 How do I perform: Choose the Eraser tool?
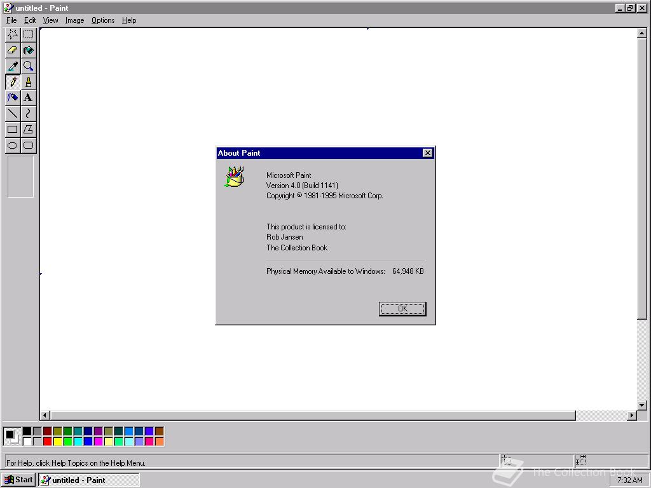[13, 50]
